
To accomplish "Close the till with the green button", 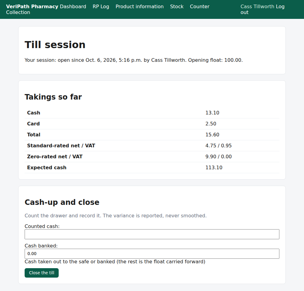I will [x=41, y=273].
